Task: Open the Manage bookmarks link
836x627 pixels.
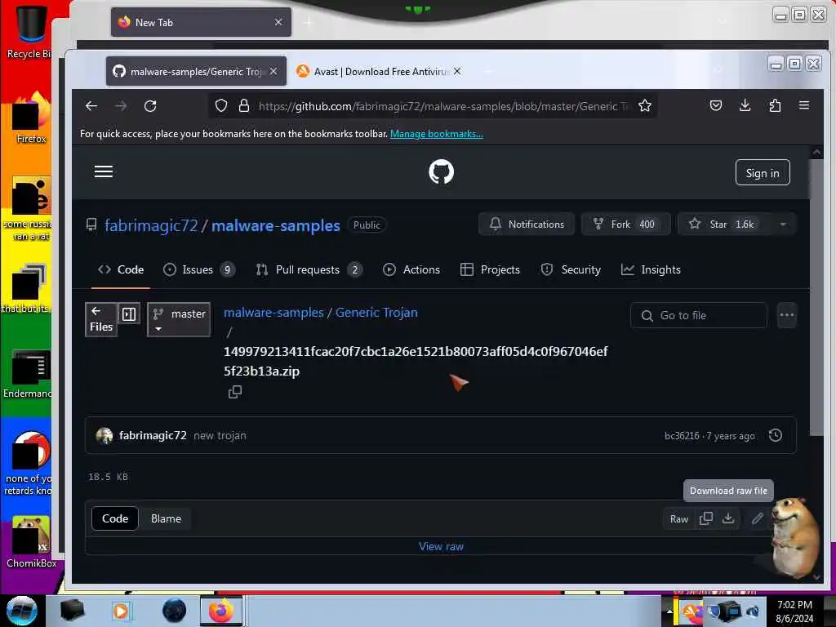Action: click(x=436, y=134)
